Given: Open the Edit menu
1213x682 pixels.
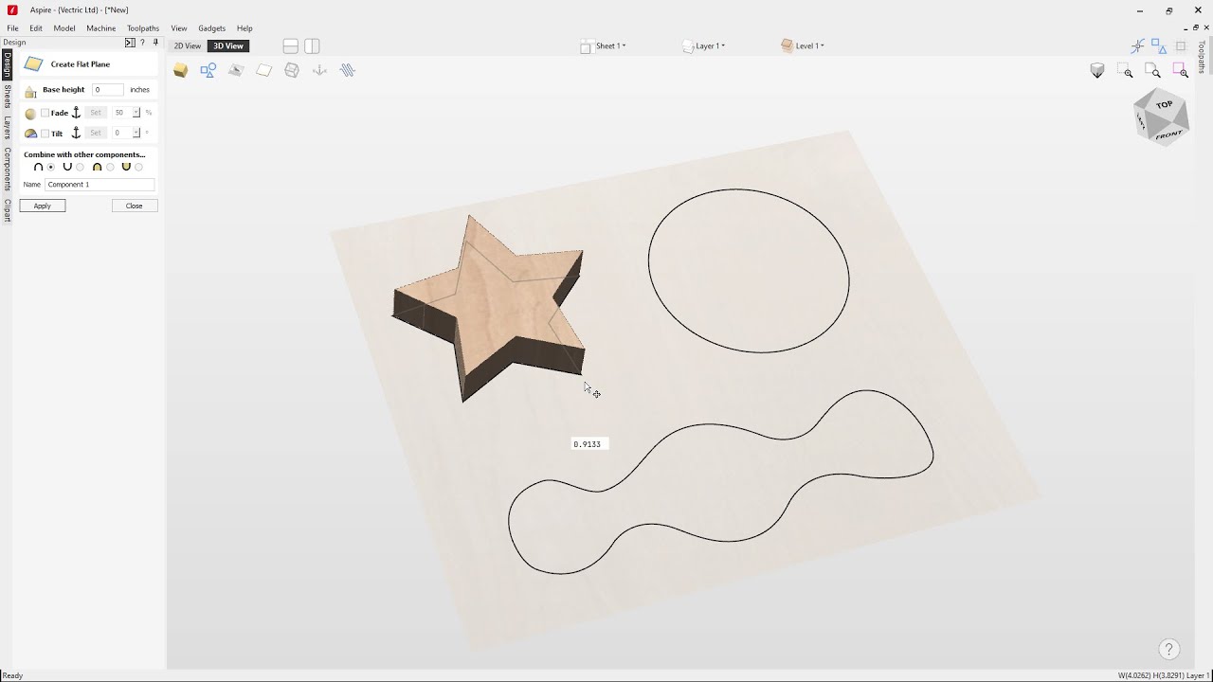Looking at the screenshot, I should [36, 28].
